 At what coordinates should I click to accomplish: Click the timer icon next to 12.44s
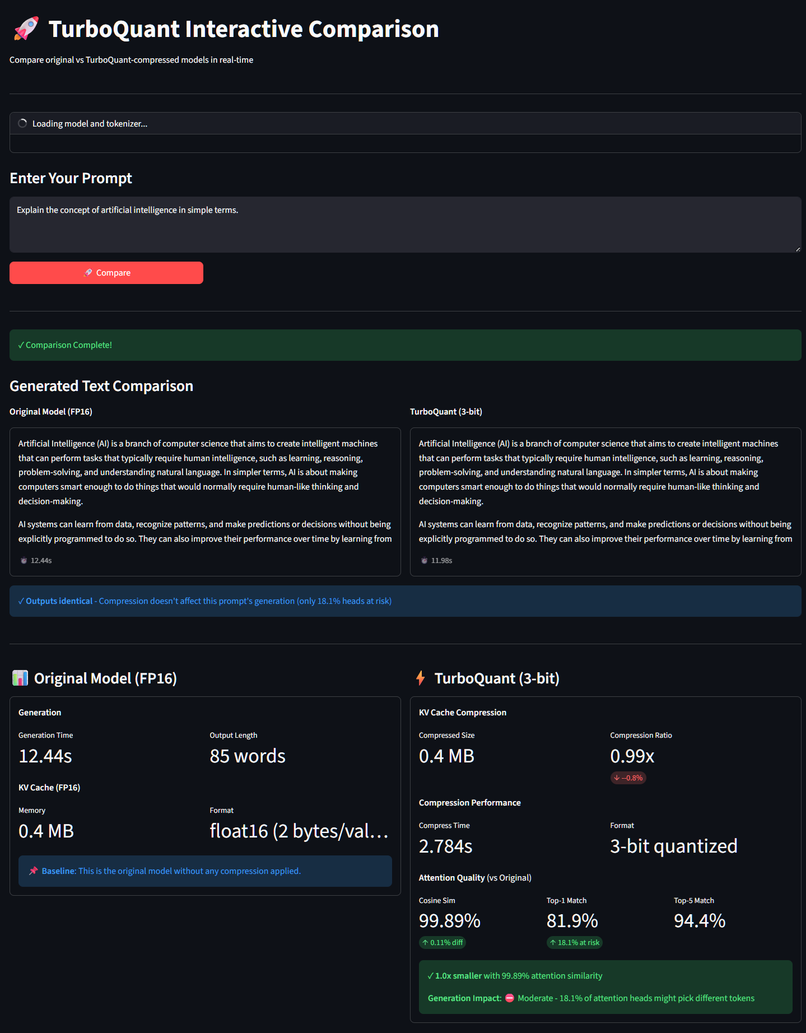coord(24,560)
